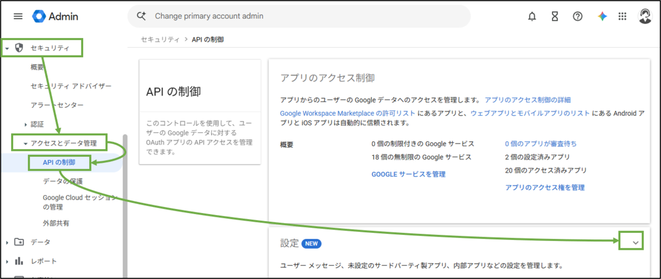661x279 pixels.
Task: Open Google Workspace Marketplace の許可リスト link
Action: click(x=348, y=113)
